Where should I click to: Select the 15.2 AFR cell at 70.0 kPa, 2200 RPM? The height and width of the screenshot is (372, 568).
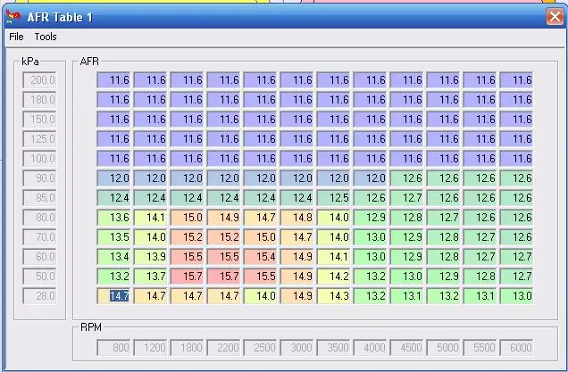coord(224,237)
